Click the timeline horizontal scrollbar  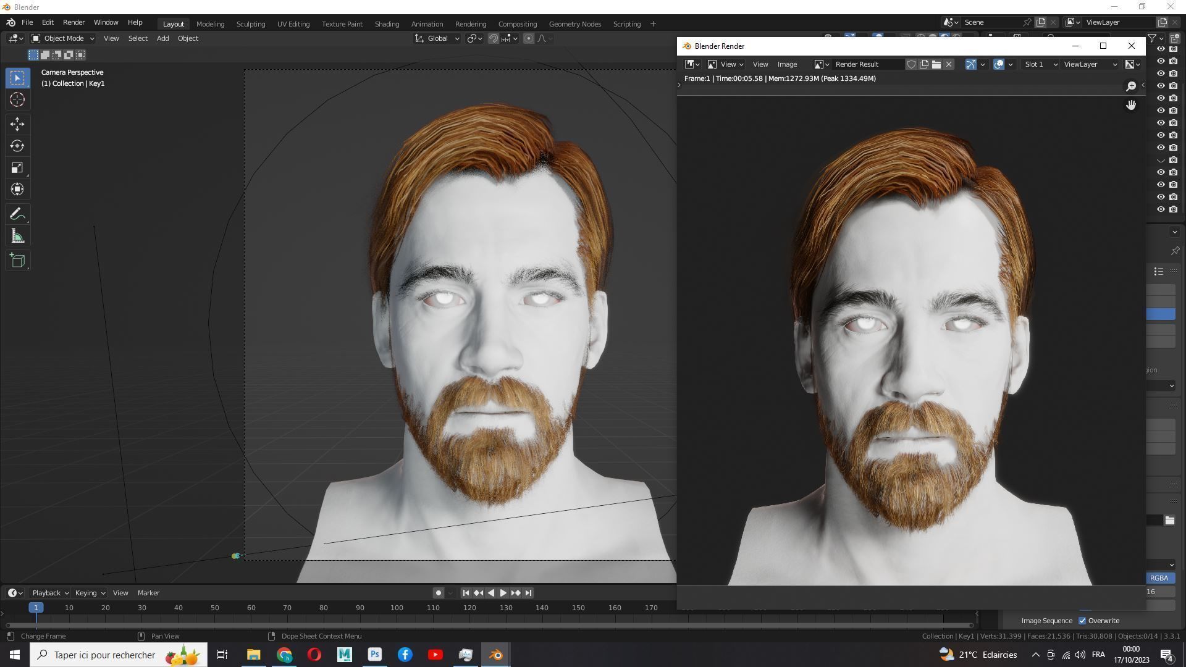(489, 626)
